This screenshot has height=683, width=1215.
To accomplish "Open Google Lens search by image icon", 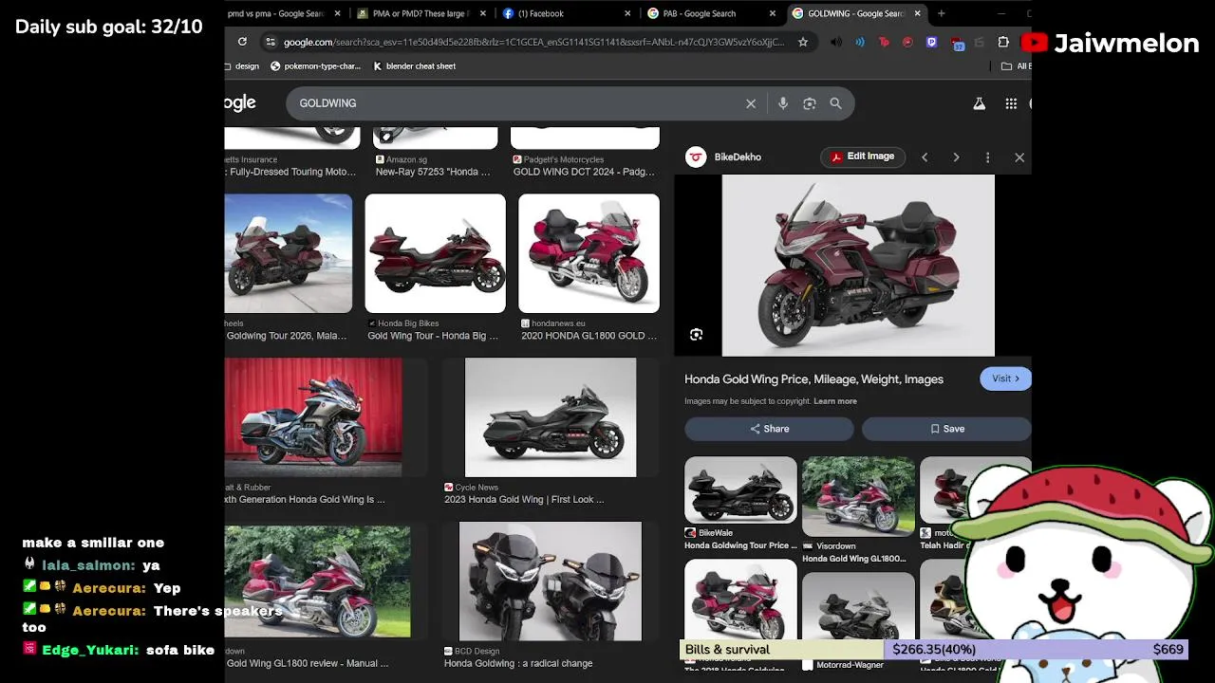I will pyautogui.click(x=810, y=103).
